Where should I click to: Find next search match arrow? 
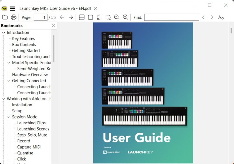[212, 17]
